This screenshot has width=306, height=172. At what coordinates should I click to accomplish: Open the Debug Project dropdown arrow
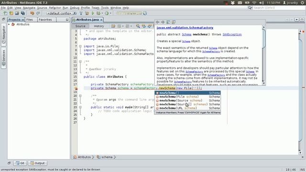[102, 13]
